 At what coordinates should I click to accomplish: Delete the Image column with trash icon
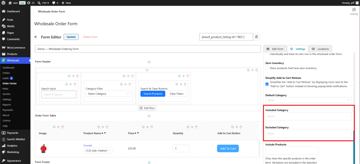coord(63,127)
